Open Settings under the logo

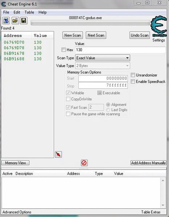coord(158,40)
